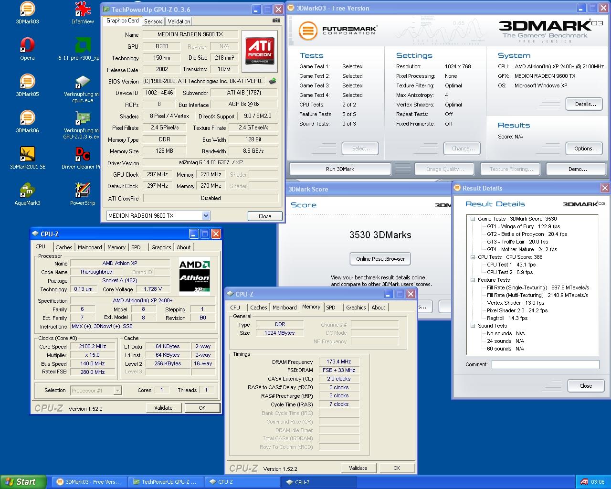Switch to TechPowerUp GPU-Z taskbar item
The image size is (611, 489).
point(167,482)
